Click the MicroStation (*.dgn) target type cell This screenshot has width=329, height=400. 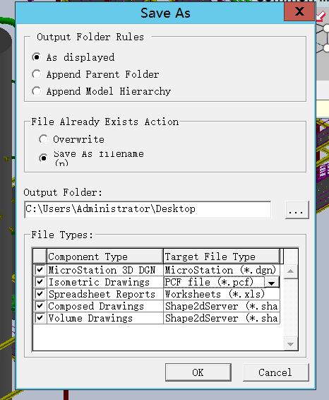(221, 270)
